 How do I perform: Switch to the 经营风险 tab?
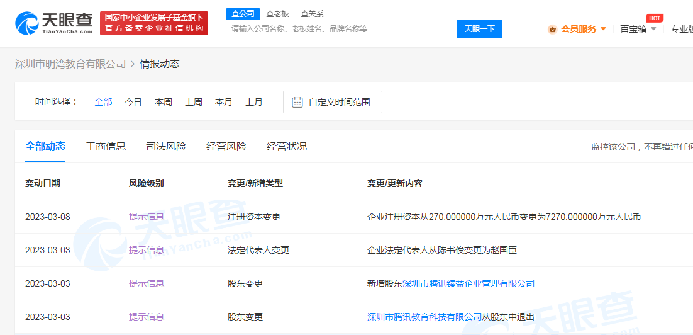coord(226,147)
